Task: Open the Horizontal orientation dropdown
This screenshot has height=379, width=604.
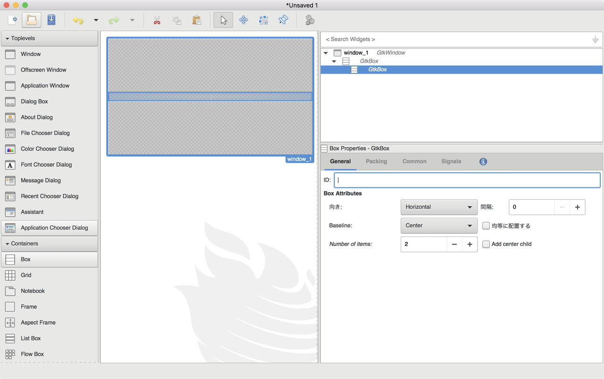Action: coord(438,207)
